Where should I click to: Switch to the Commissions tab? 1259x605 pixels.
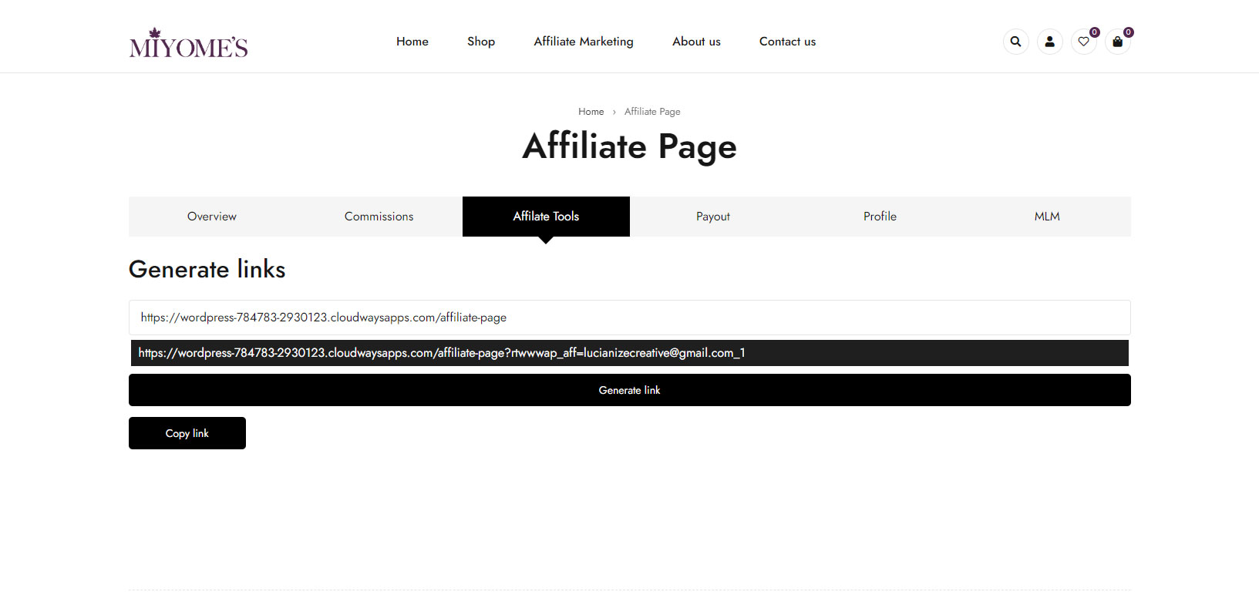click(x=379, y=217)
